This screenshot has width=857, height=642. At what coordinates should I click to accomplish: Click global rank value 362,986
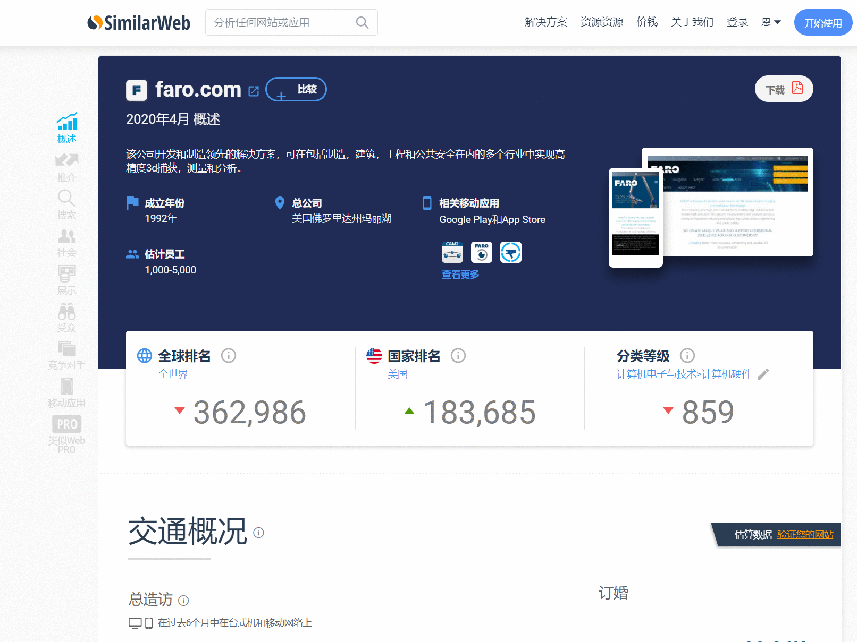(250, 412)
